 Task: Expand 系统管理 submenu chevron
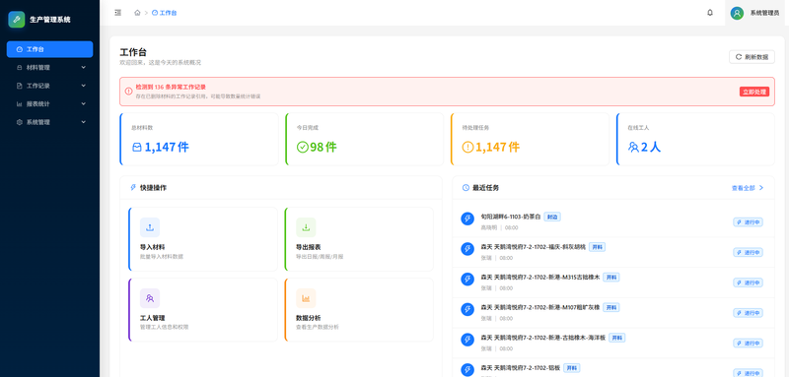coord(84,122)
